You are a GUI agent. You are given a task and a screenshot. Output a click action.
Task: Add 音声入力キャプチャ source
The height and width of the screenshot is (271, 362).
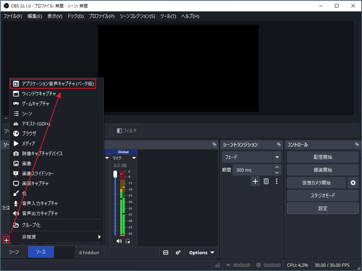57,203
